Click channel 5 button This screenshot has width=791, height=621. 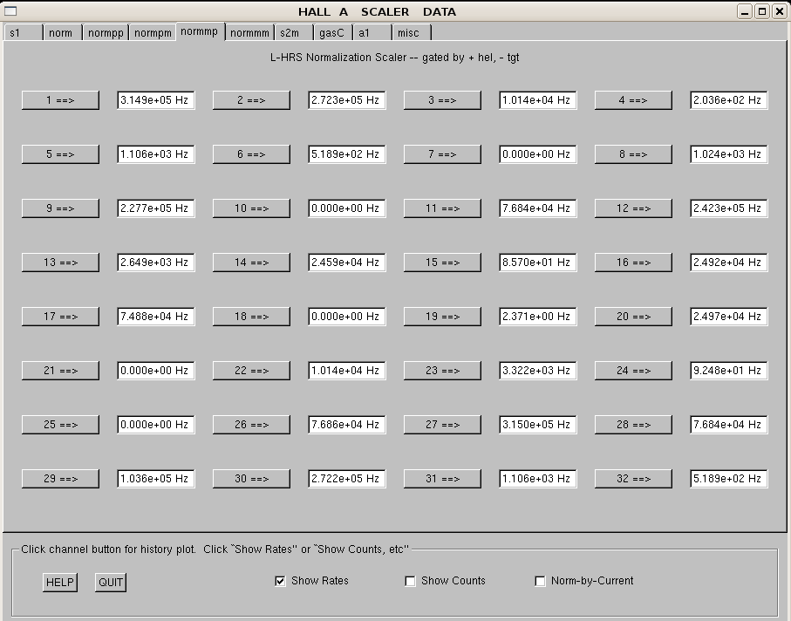[60, 154]
